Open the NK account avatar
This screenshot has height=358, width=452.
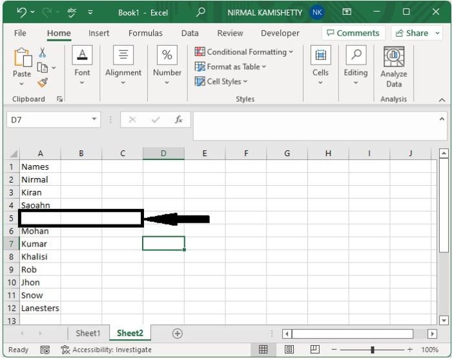click(317, 12)
